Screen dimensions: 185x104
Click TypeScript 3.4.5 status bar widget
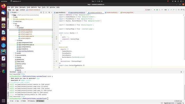click(x=169, y=103)
